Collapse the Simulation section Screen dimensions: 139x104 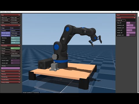[10, 46]
